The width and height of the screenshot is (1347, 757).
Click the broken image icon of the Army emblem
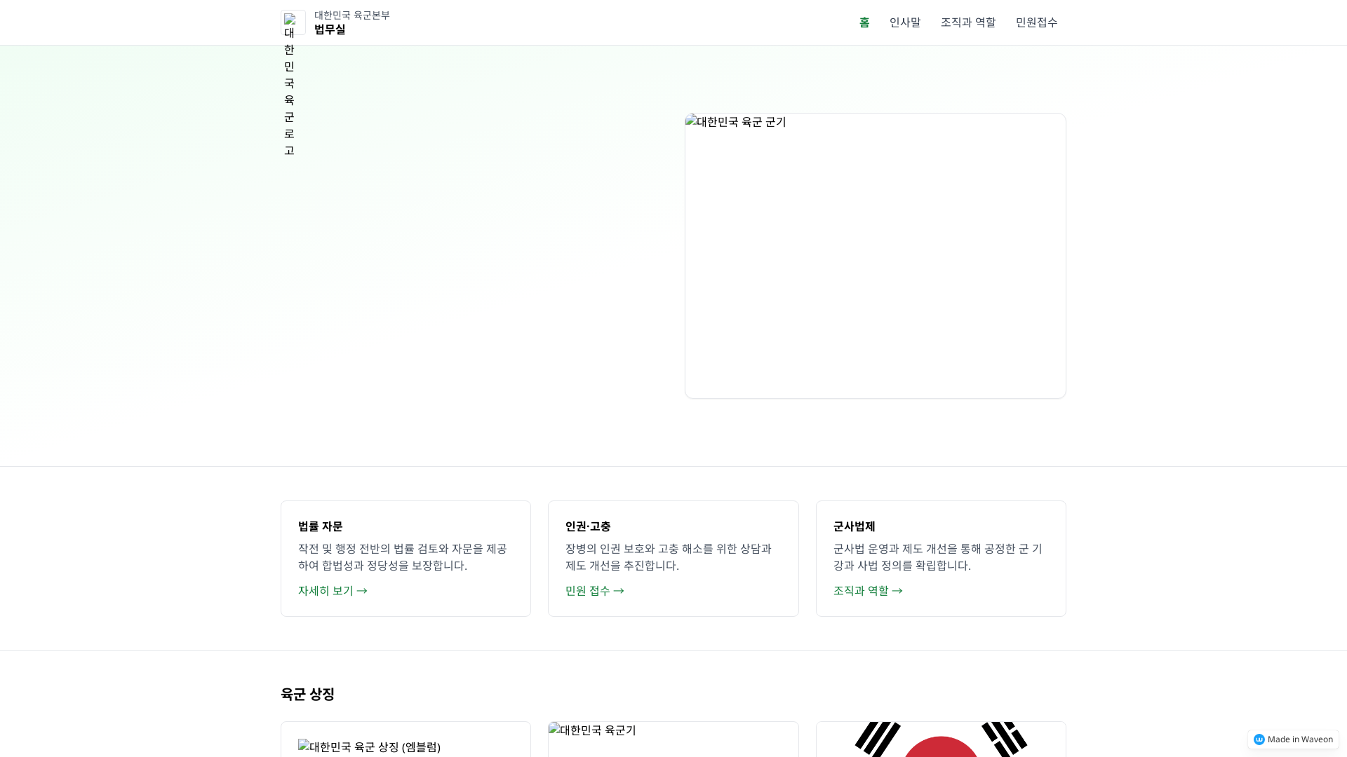pyautogui.click(x=304, y=747)
